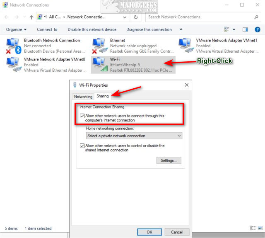Open the view options dropdown arrow

(234, 29)
